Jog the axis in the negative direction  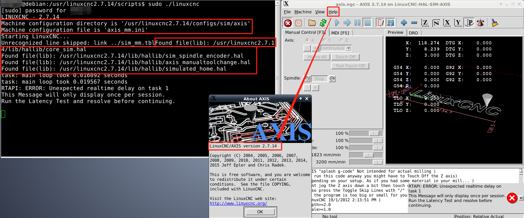tap(307, 48)
